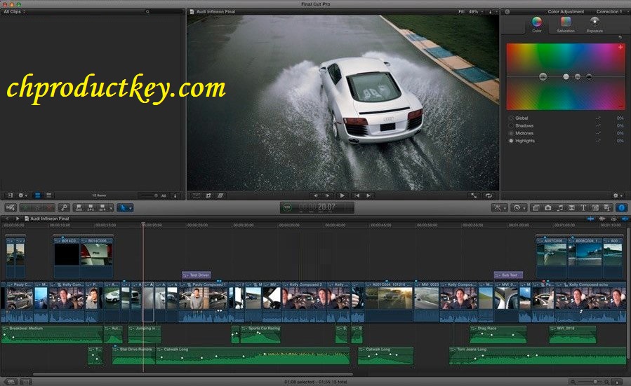
Task: Select the Test Driver title clip
Action: click(x=197, y=275)
